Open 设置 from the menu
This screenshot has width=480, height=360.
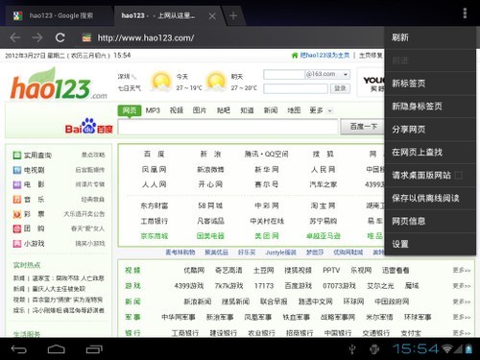point(430,244)
